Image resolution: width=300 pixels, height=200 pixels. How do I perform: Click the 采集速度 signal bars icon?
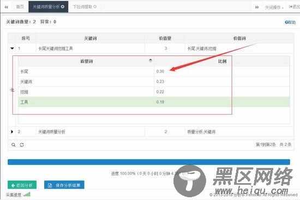tap(27, 195)
